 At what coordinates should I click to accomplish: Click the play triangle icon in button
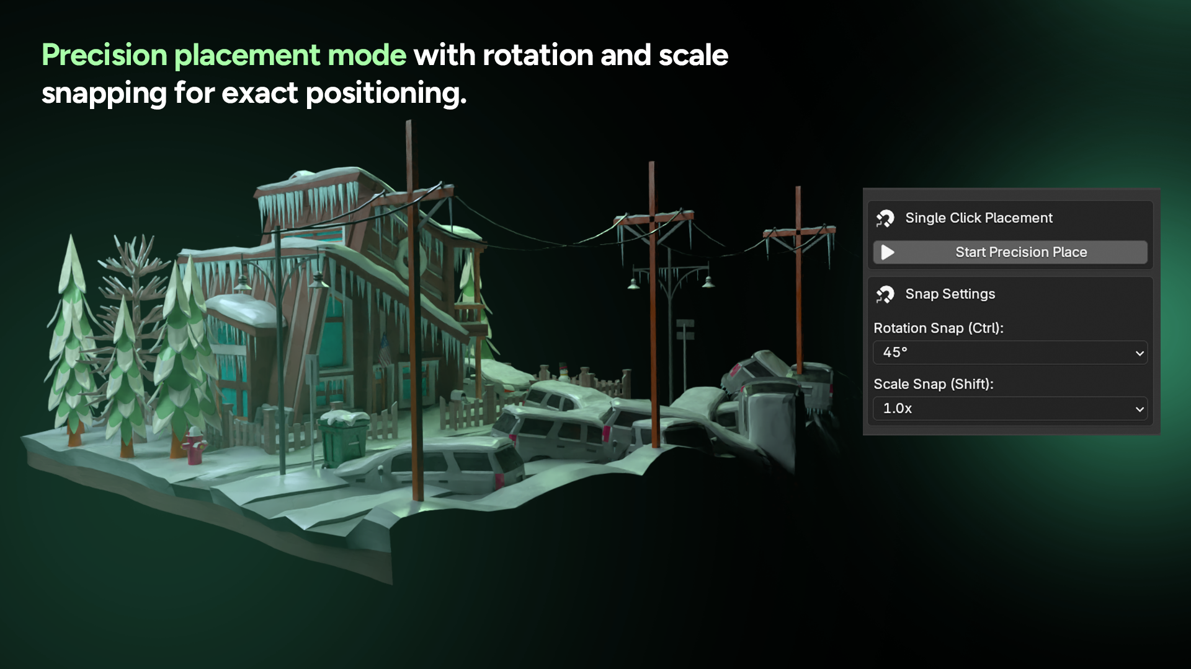888,253
